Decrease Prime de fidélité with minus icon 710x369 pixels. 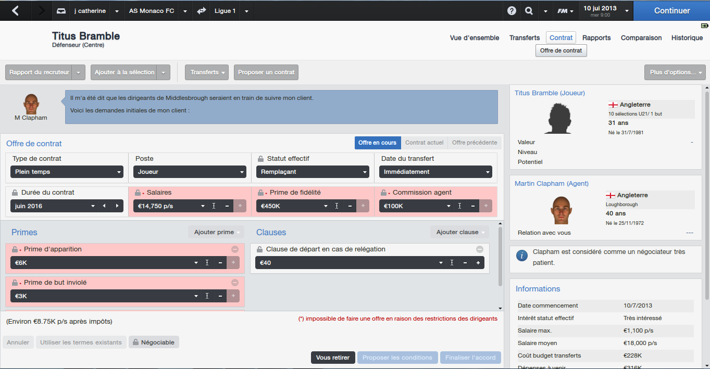tap(350, 206)
